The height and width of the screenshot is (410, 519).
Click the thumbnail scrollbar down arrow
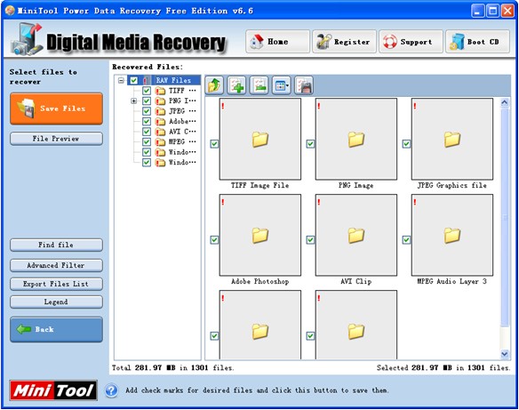[x=505, y=354]
